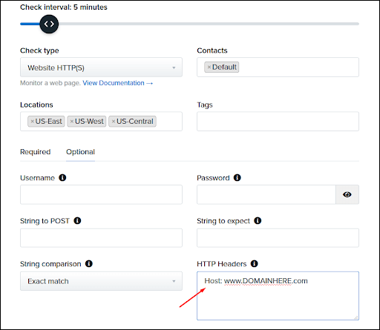Select the Optional tab
Viewport: 380px width, 330px height.
(x=80, y=152)
